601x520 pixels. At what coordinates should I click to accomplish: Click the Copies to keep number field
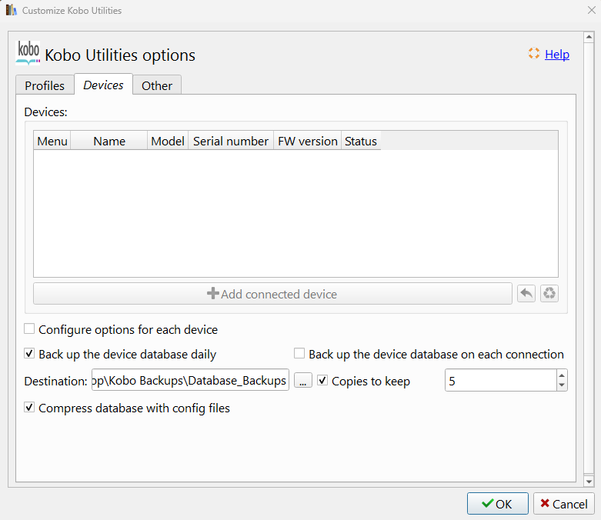coord(501,380)
